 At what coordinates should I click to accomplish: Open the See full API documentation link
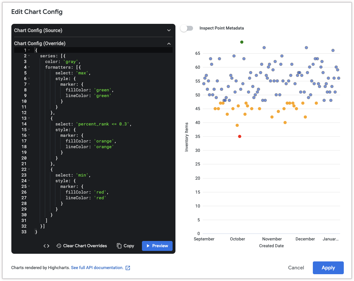pos(97,268)
